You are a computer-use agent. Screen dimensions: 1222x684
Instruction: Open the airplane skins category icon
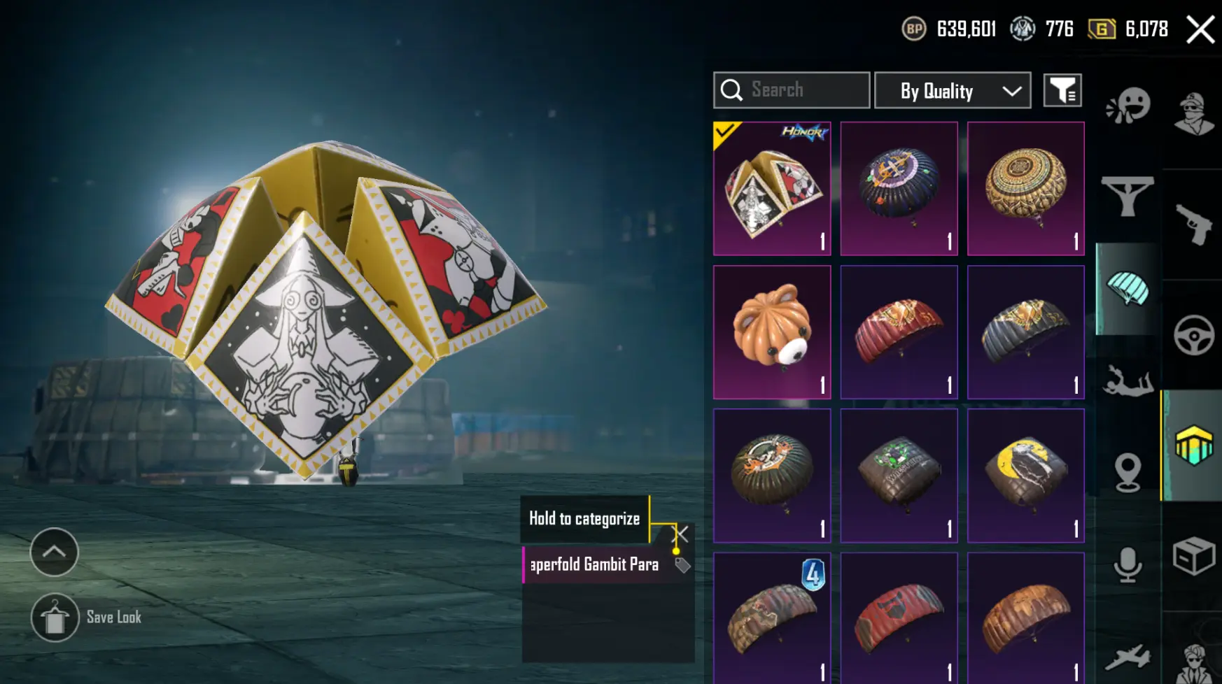click(x=1128, y=657)
